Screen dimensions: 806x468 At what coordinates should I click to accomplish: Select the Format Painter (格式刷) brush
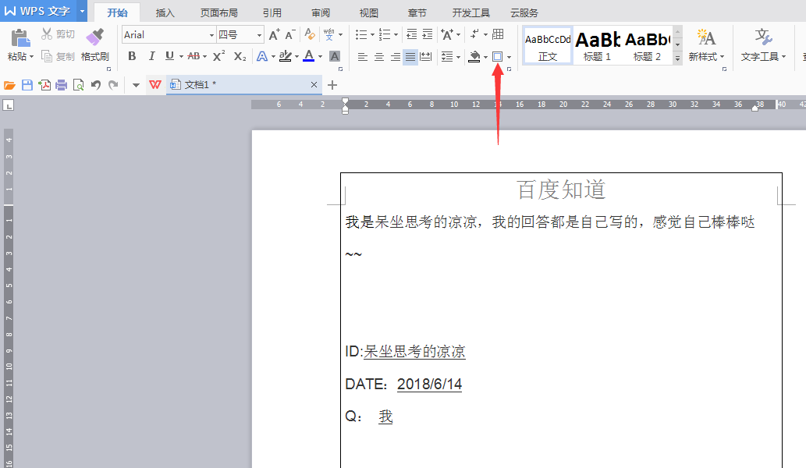[95, 45]
